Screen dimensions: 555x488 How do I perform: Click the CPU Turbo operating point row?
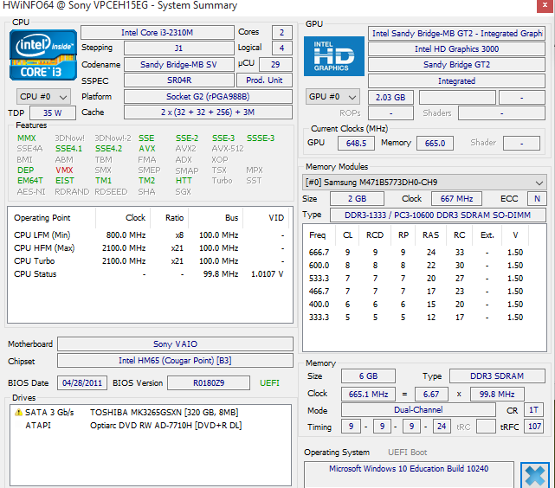pos(147,260)
